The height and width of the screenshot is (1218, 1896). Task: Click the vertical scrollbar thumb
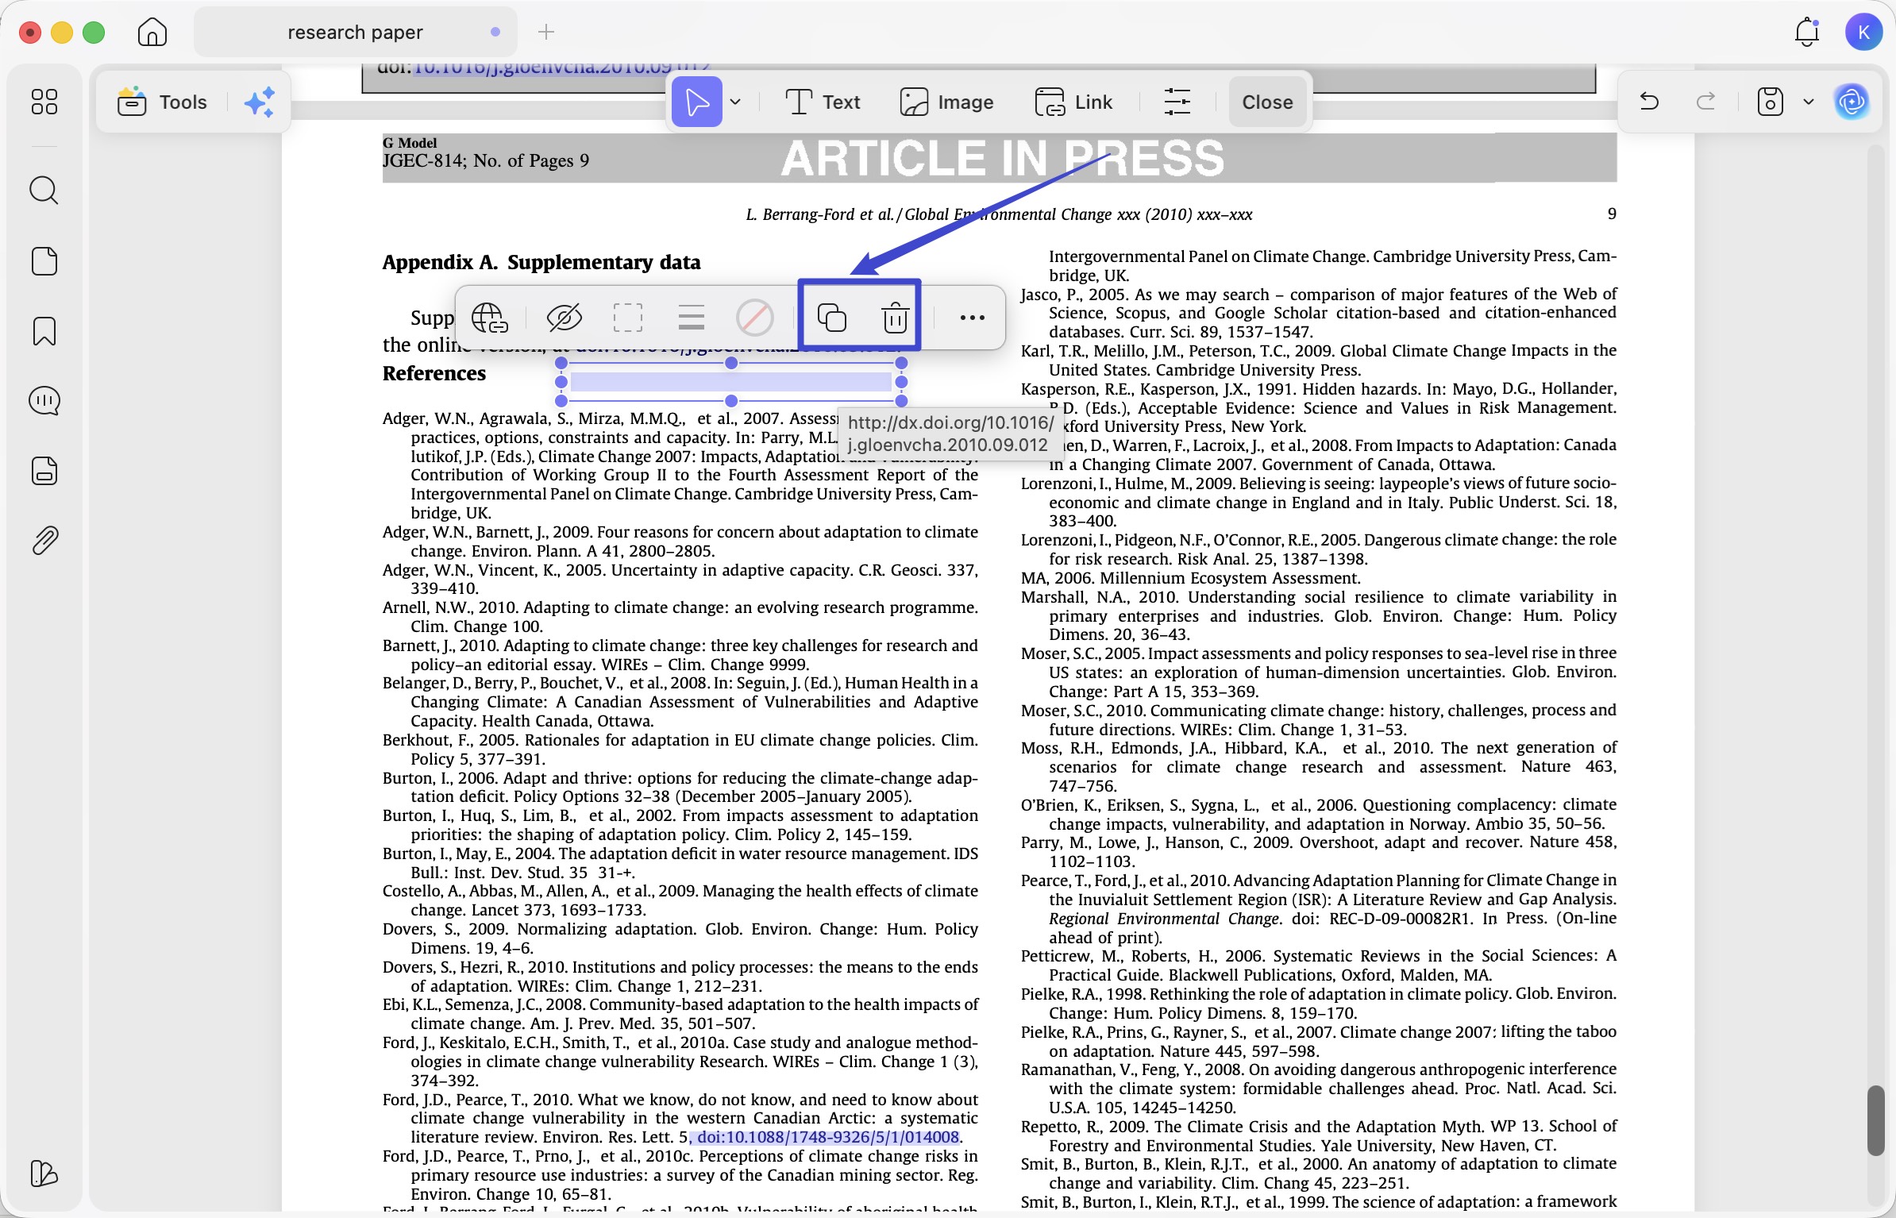tap(1875, 1120)
